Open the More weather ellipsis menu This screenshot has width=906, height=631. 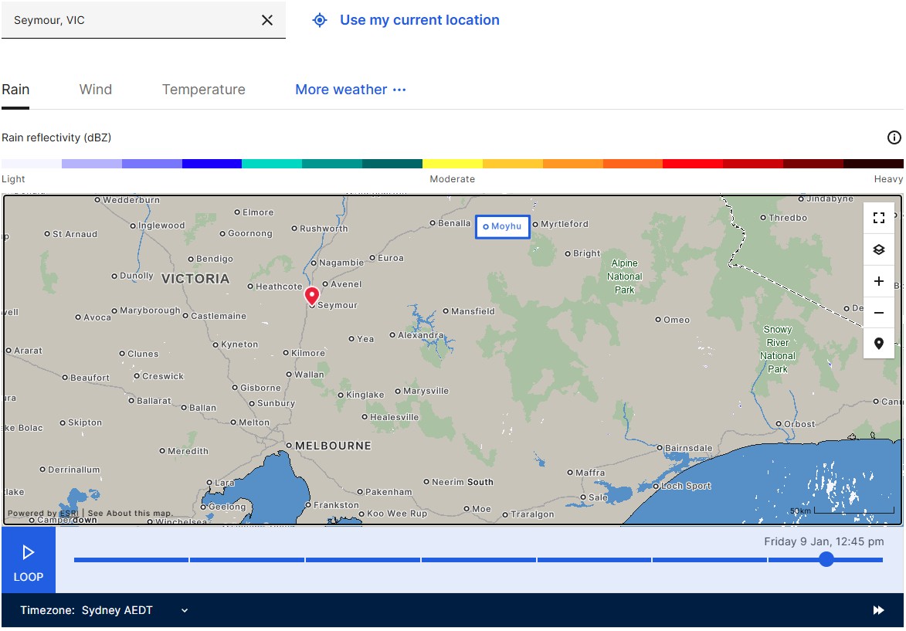pyautogui.click(x=399, y=90)
